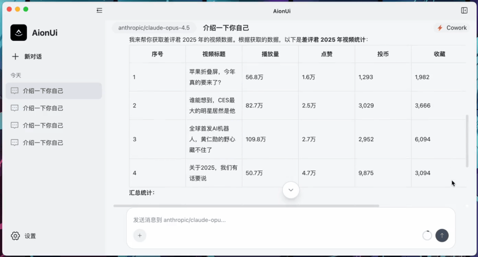Click the AionUi logo icon

point(19,32)
